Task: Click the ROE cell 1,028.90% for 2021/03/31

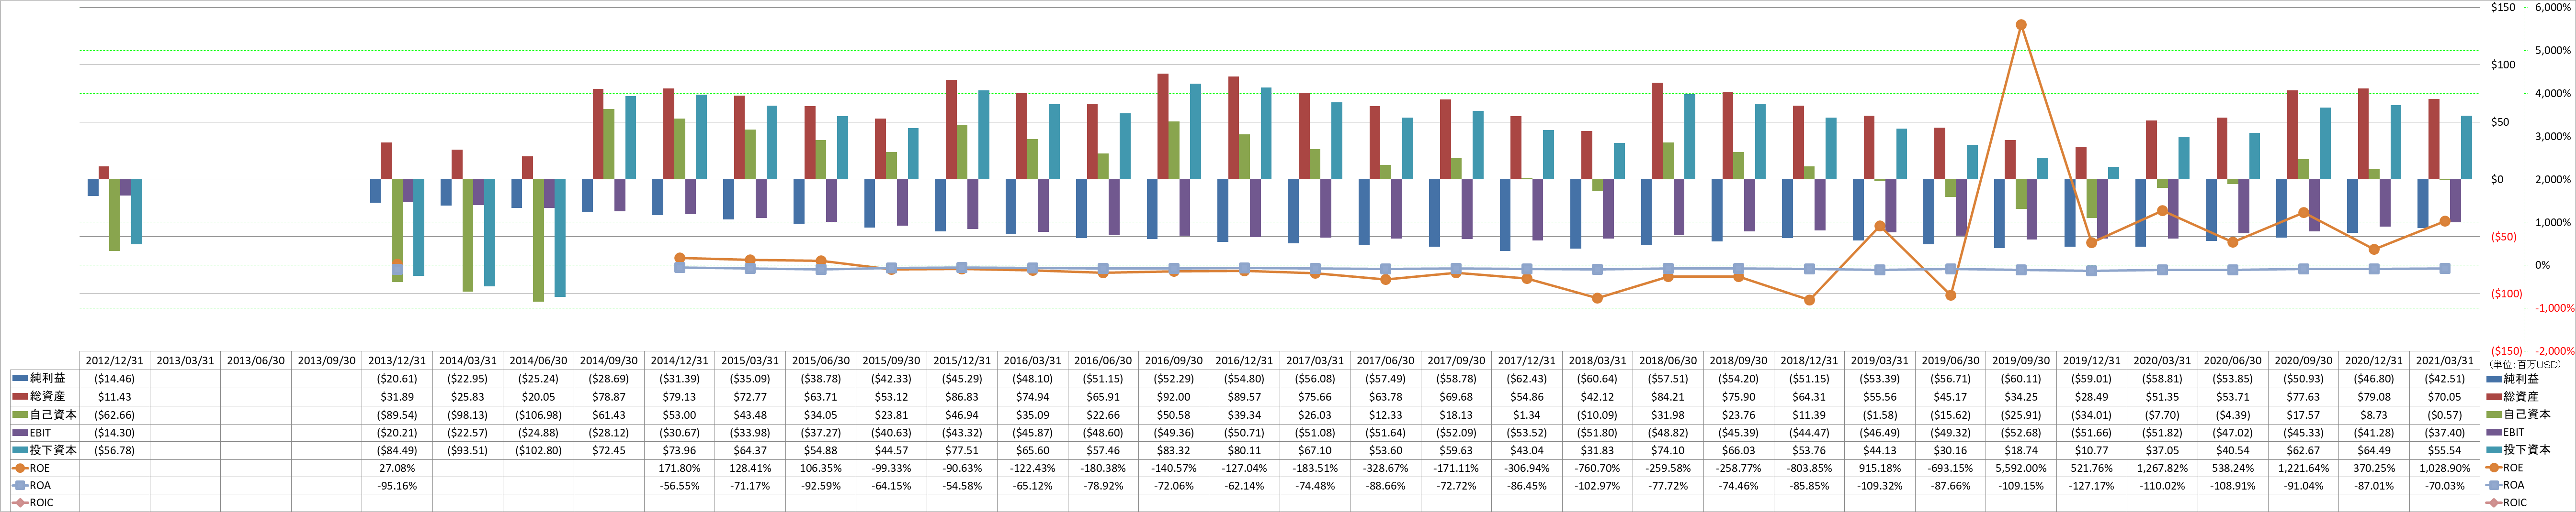Action: tap(2445, 468)
